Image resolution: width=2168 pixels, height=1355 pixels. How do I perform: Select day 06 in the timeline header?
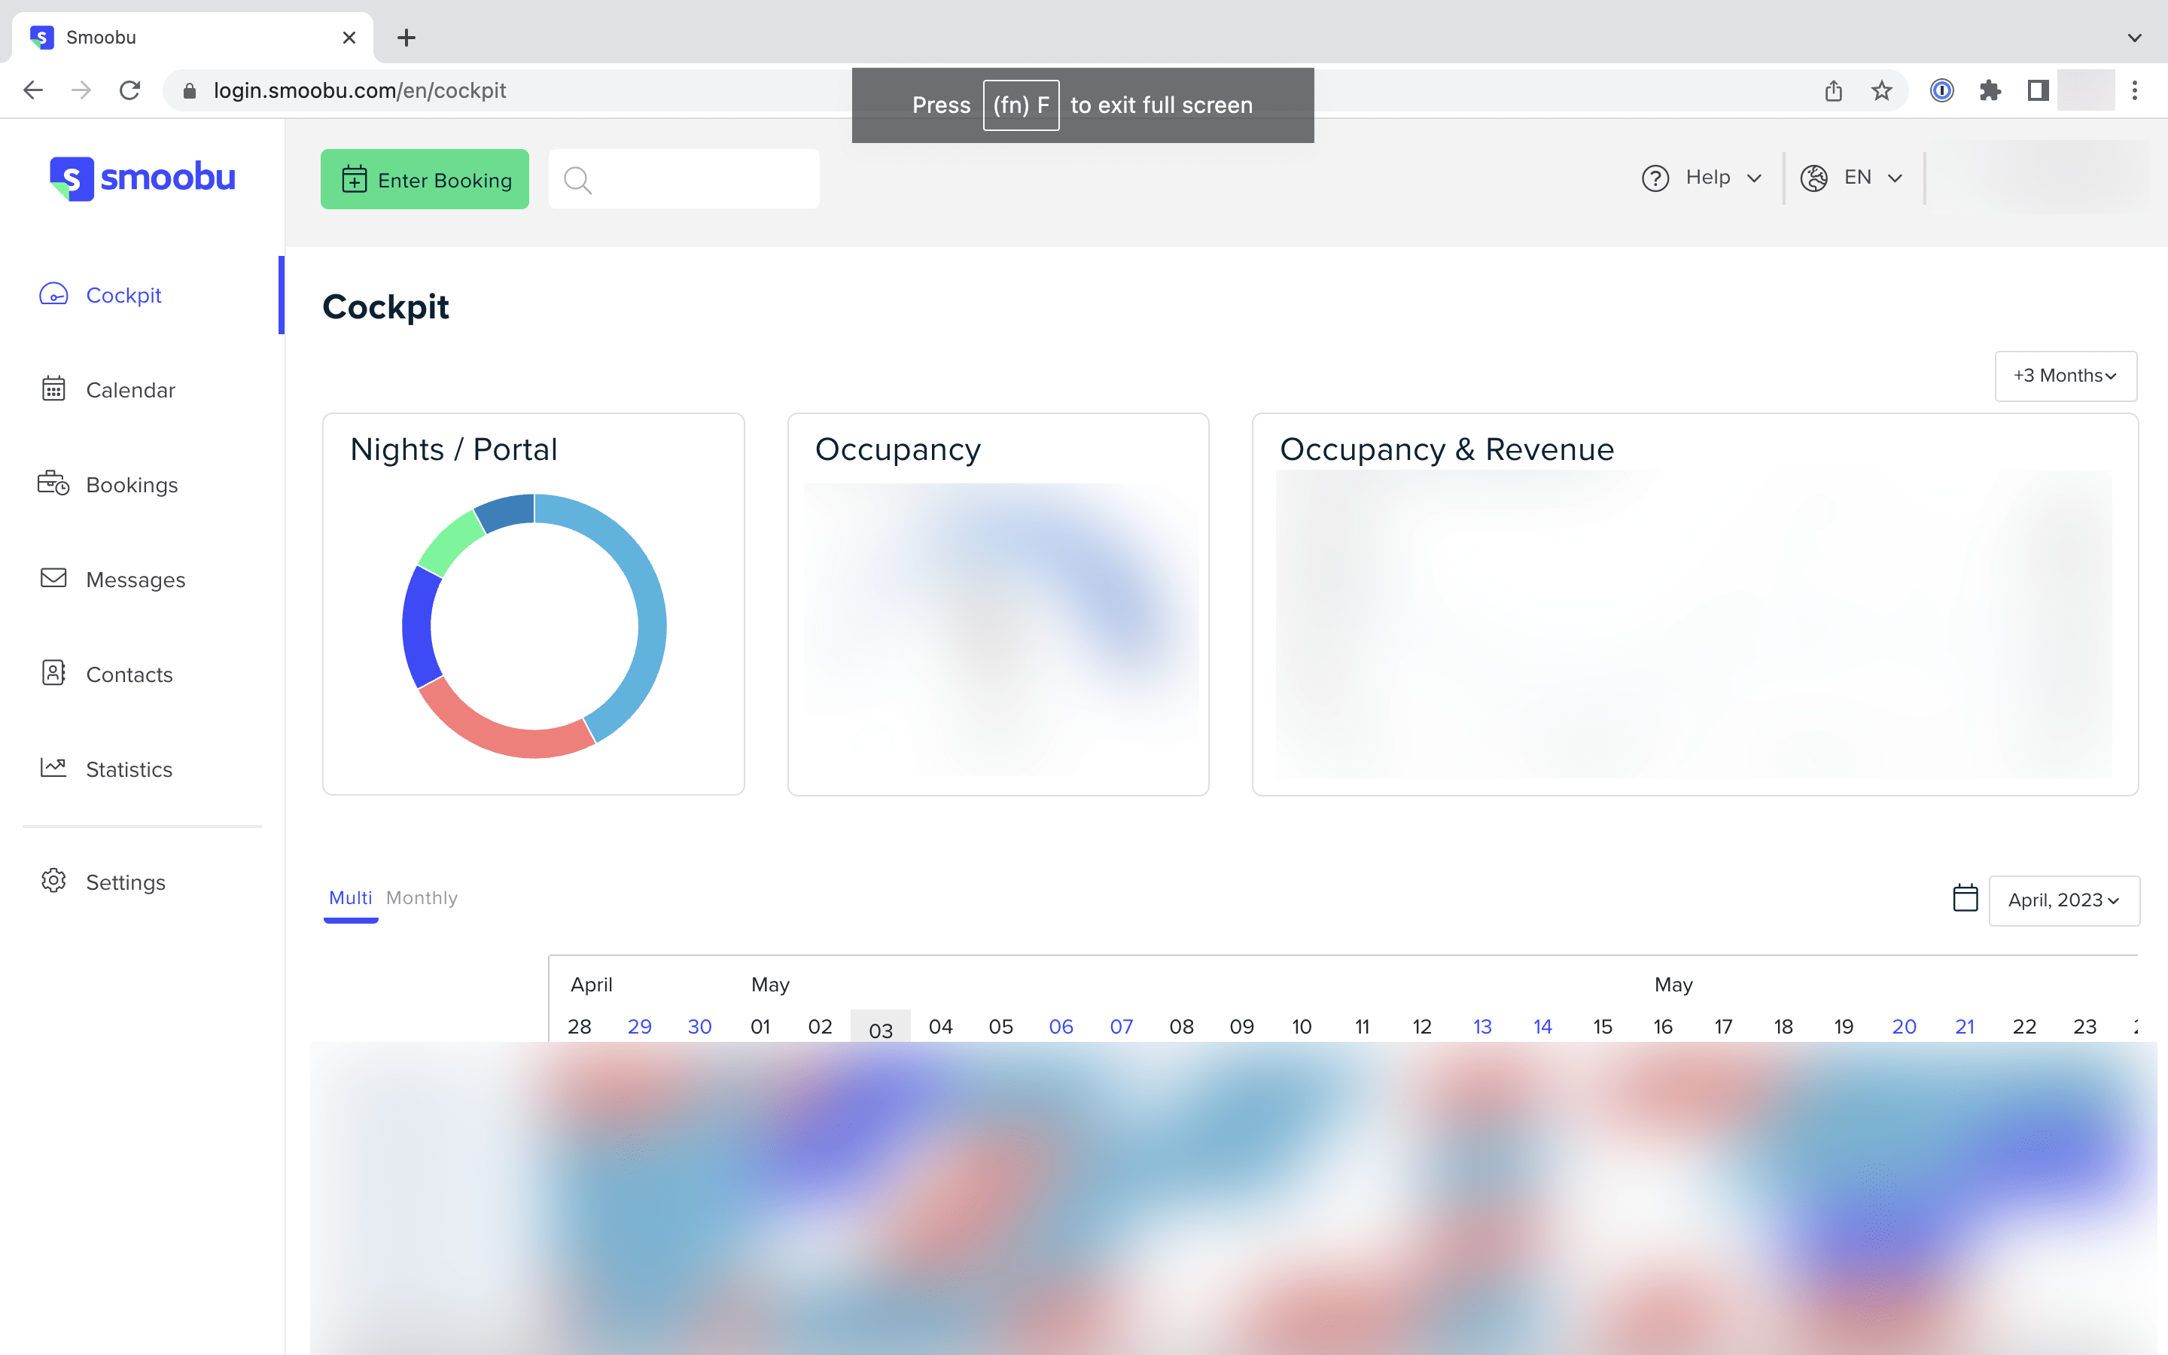click(x=1061, y=1026)
